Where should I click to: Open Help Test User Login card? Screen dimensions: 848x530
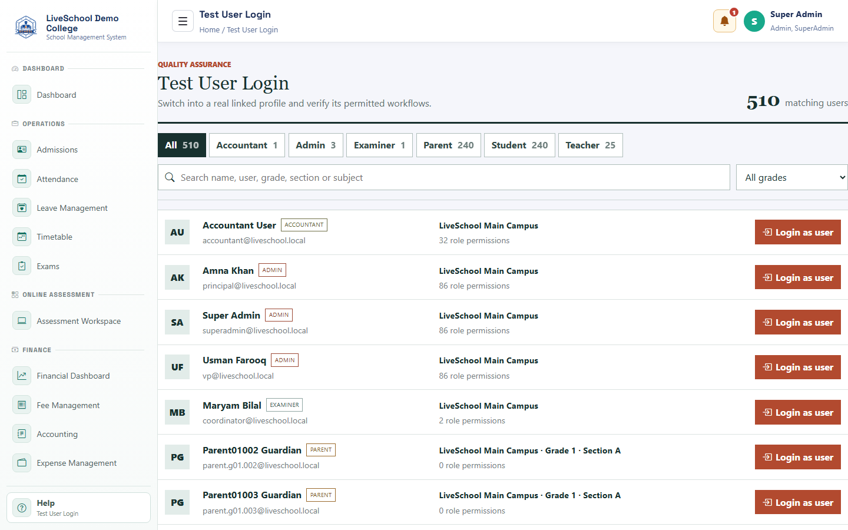(x=78, y=508)
